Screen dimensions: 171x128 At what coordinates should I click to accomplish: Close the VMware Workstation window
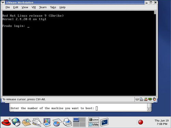[156, 2]
